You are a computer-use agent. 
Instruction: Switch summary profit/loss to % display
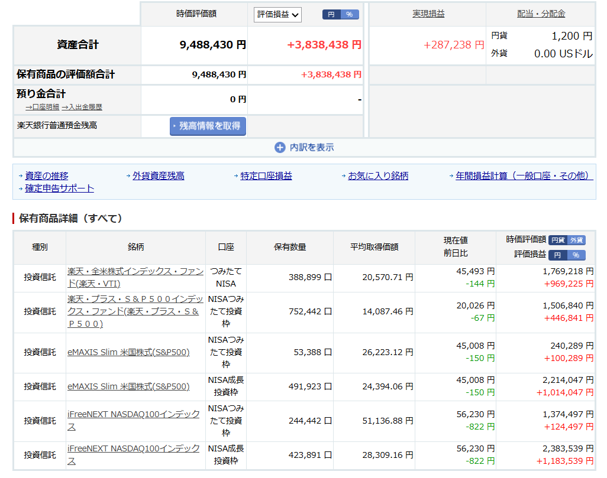coord(350,15)
